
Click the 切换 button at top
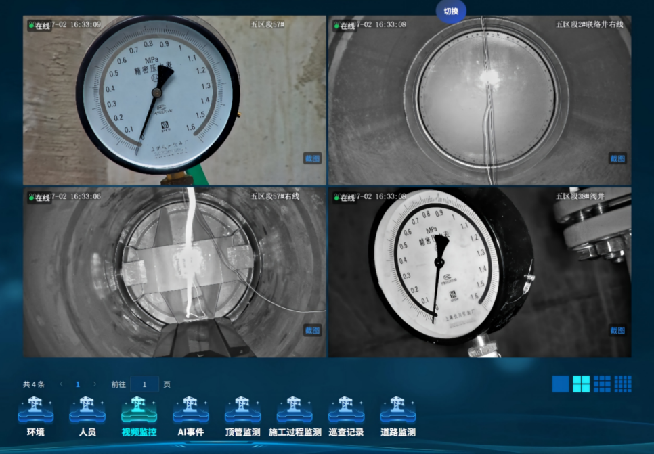[x=451, y=12]
